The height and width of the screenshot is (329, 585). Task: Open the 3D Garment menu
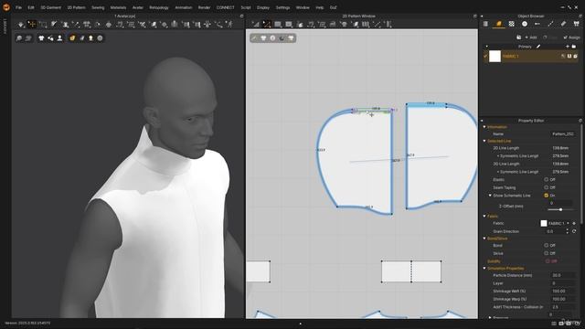click(51, 7)
